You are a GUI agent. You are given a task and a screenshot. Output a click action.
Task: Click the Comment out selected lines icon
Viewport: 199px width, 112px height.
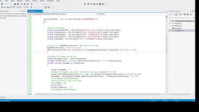pos(25,7)
